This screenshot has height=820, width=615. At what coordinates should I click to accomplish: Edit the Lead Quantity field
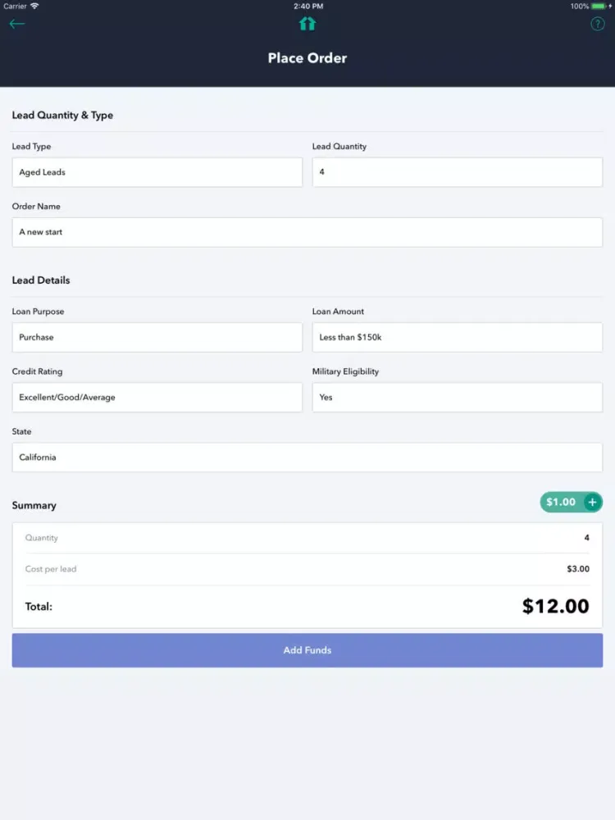457,172
